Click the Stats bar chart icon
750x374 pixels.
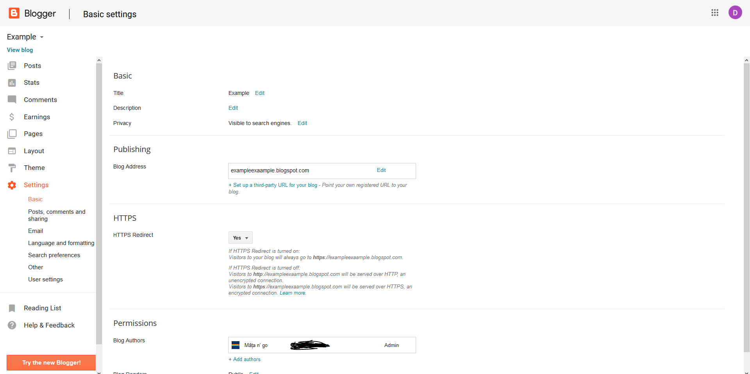12,83
